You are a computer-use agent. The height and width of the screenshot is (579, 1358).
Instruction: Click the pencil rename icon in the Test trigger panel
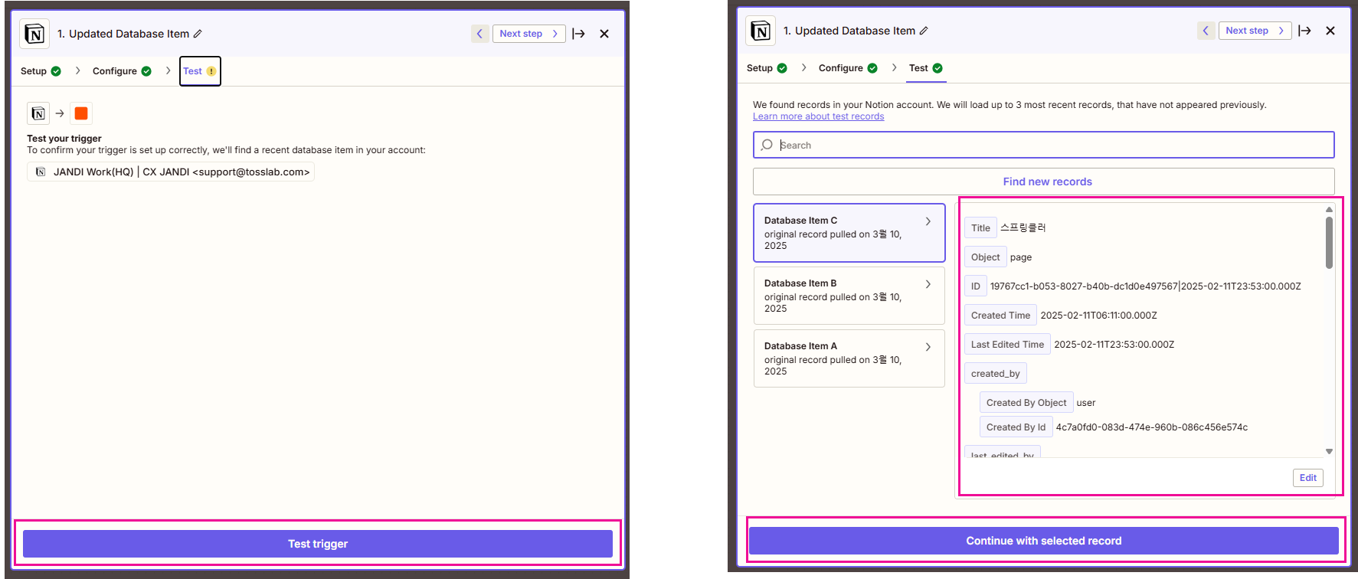point(198,34)
